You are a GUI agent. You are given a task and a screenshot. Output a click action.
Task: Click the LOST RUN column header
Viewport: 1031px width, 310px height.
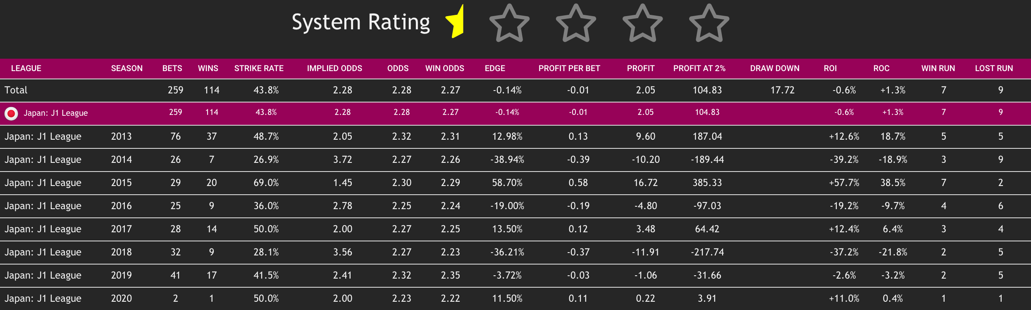[994, 69]
